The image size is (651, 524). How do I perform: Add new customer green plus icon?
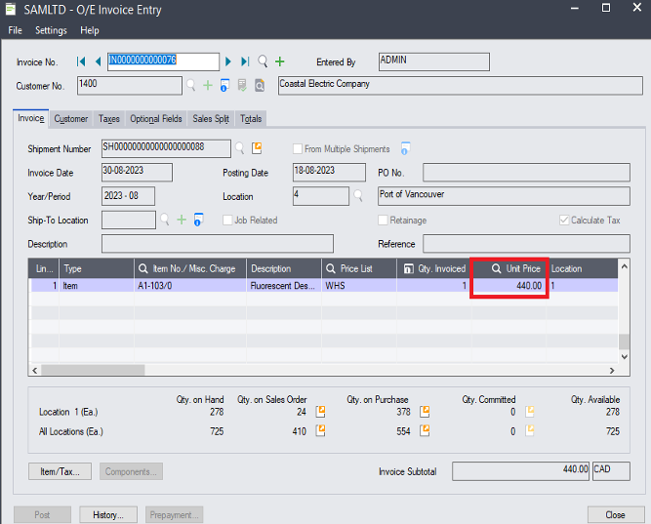click(208, 86)
